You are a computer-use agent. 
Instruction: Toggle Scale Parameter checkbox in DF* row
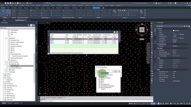[93, 41]
